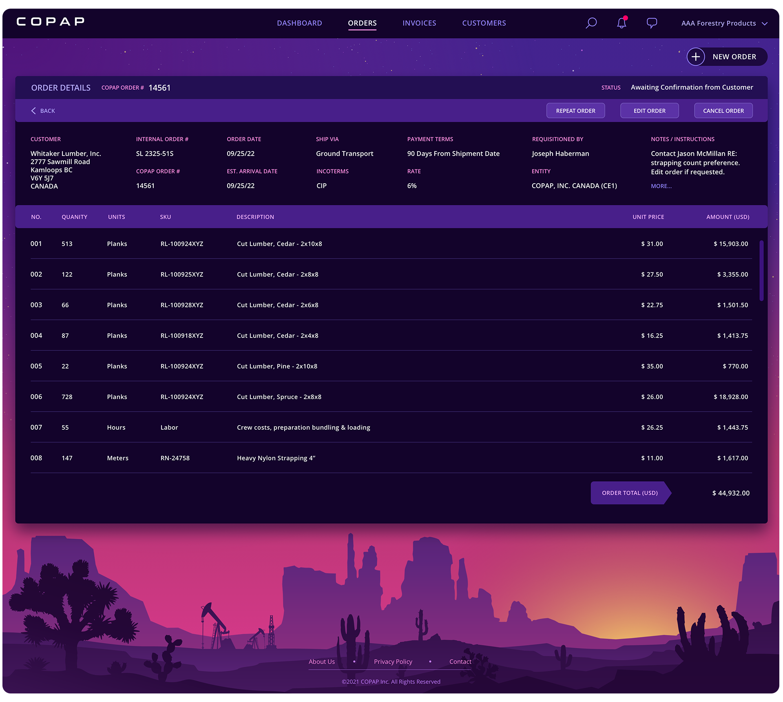
Task: Click the Unit Price column header
Action: coord(648,217)
